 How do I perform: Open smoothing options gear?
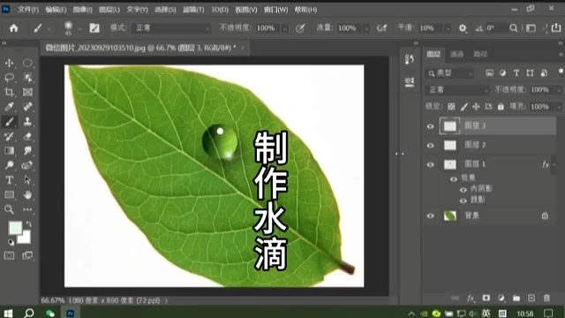(463, 28)
